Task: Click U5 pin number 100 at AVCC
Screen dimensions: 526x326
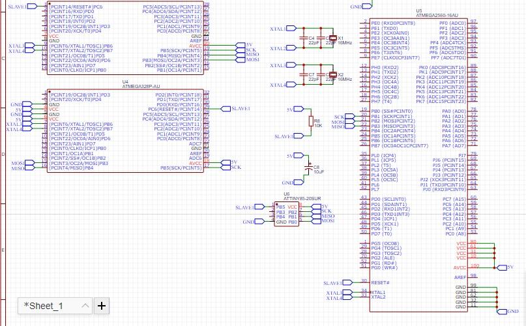Action: click(x=475, y=266)
